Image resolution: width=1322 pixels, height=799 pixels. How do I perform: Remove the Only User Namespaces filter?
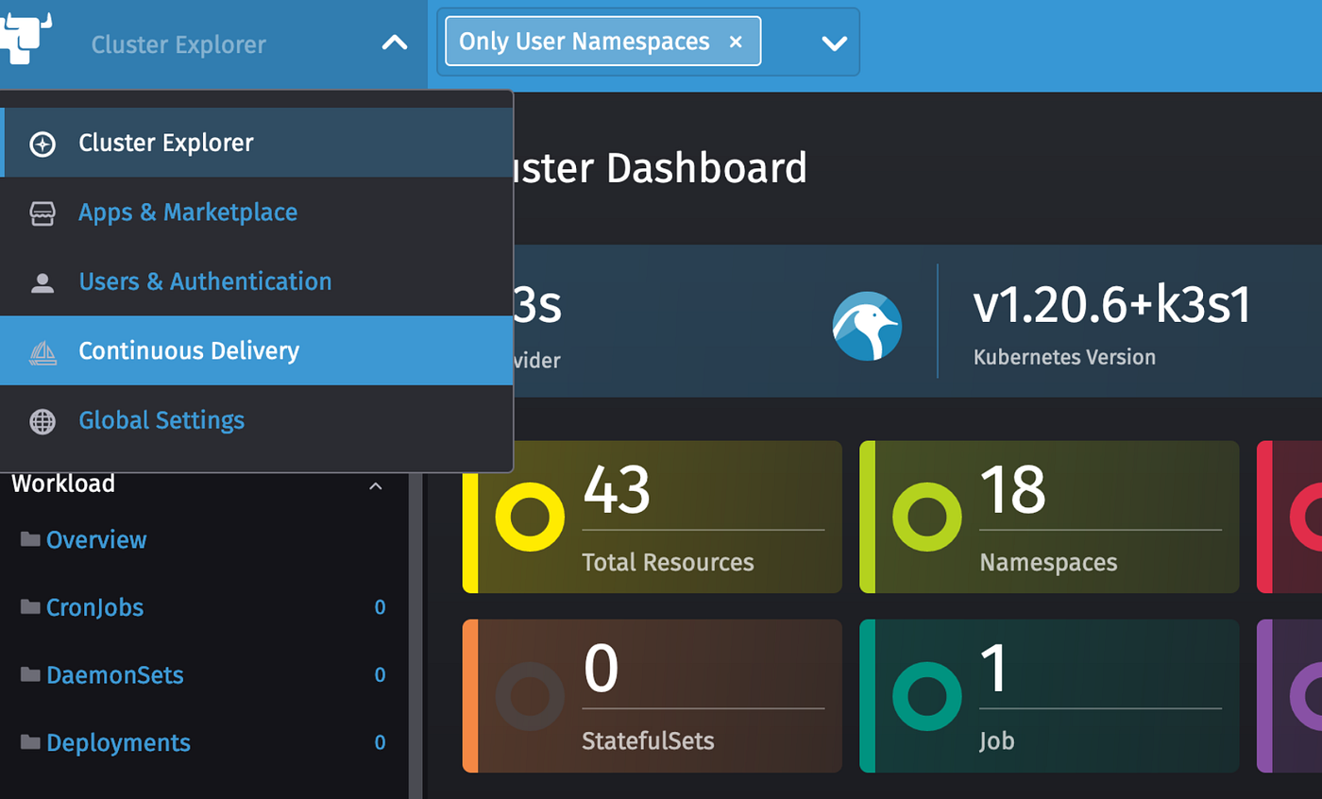pyautogui.click(x=736, y=42)
